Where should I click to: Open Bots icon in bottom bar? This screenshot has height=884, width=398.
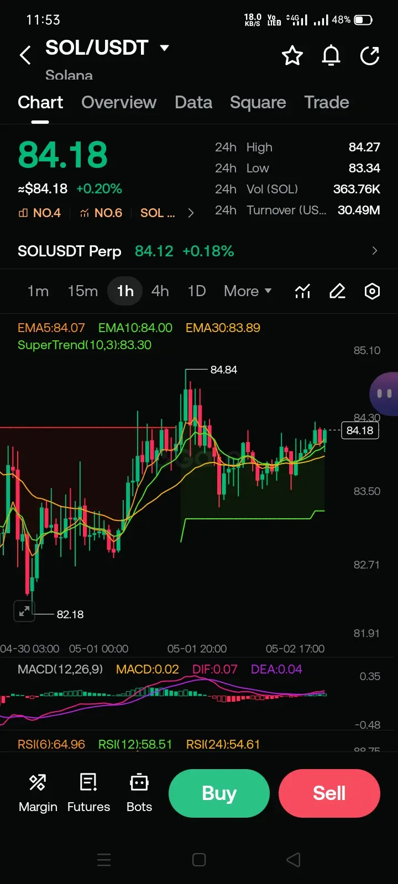[x=139, y=793]
